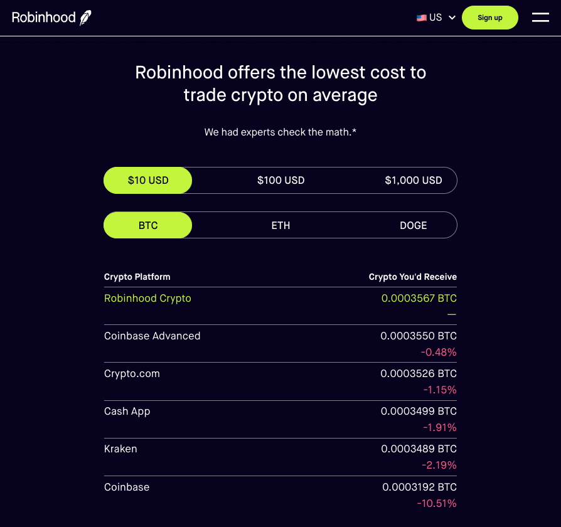
Task: Switch to the DOGE tab
Action: 414,225
